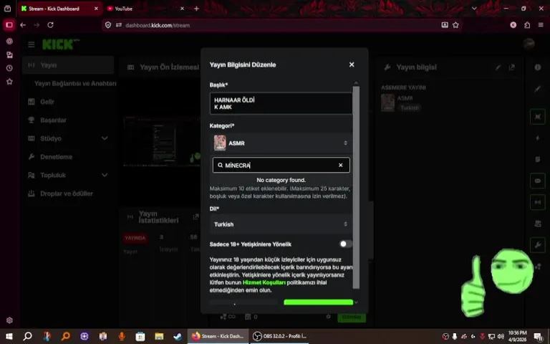Open the ASMR category dropdown

pos(281,143)
